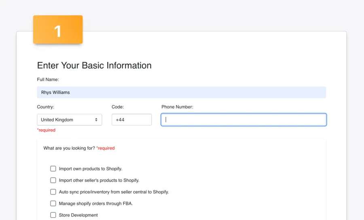Click the 'Enter Your Basic Information' heading

[x=94, y=65]
